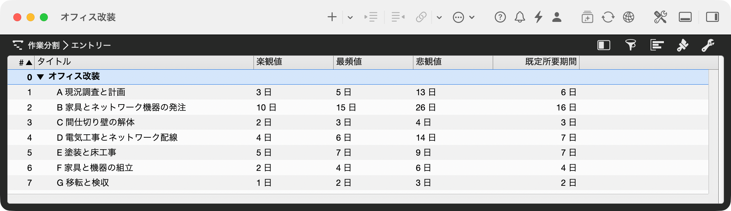Click the 悲観値 column header
This screenshot has width=731, height=211.
pos(453,62)
